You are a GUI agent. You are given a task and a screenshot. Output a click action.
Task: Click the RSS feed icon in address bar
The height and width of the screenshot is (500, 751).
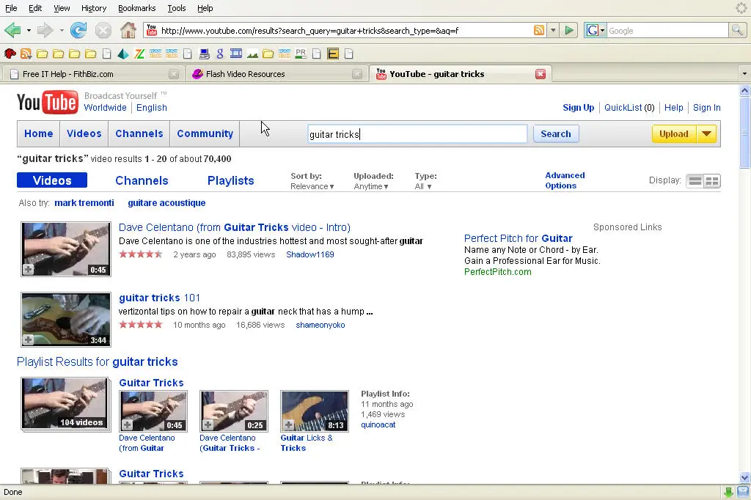point(539,31)
